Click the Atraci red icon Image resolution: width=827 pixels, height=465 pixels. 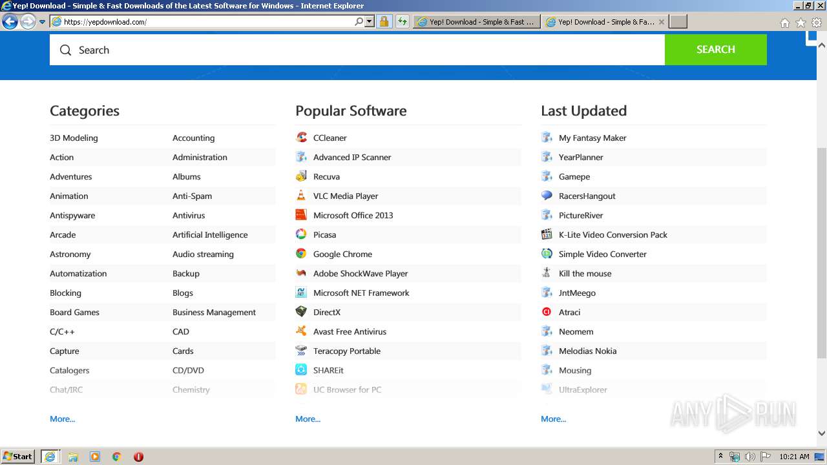[547, 312]
